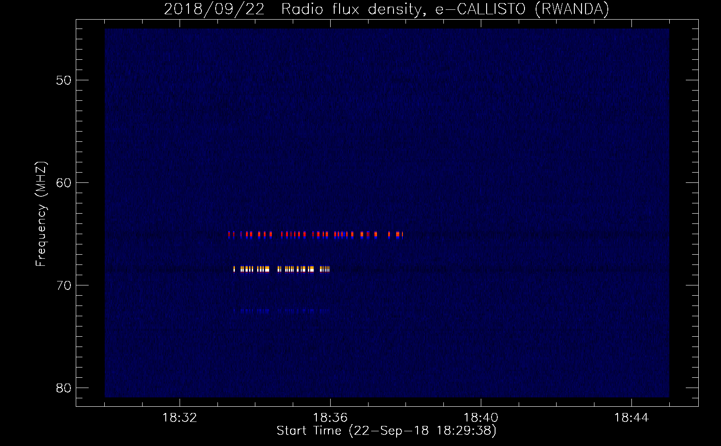Image resolution: width=721 pixels, height=446 pixels.
Task: Click the 18:40 time tick label
Action: 481,418
